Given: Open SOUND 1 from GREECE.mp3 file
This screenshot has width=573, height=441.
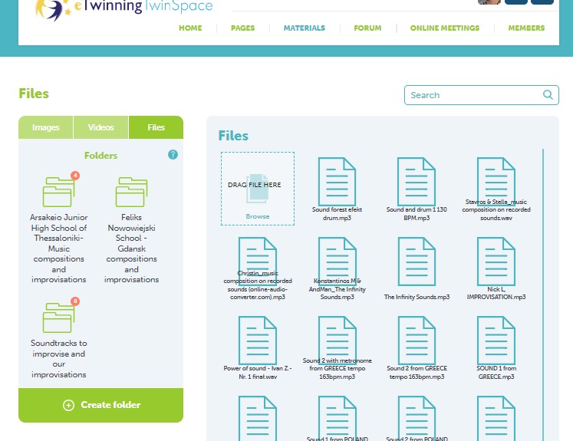Looking at the screenshot, I should (496, 341).
